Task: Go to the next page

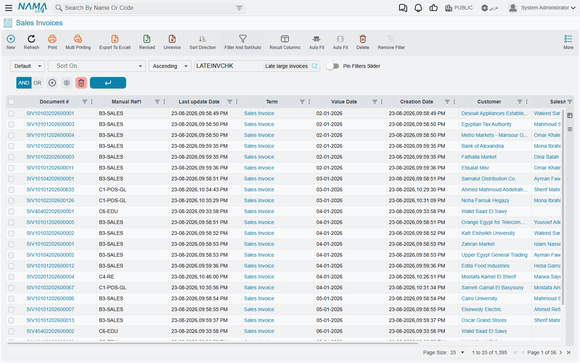Action: coord(561,352)
